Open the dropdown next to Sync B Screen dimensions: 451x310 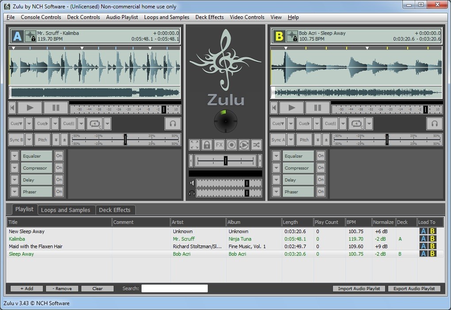[x=29, y=140]
